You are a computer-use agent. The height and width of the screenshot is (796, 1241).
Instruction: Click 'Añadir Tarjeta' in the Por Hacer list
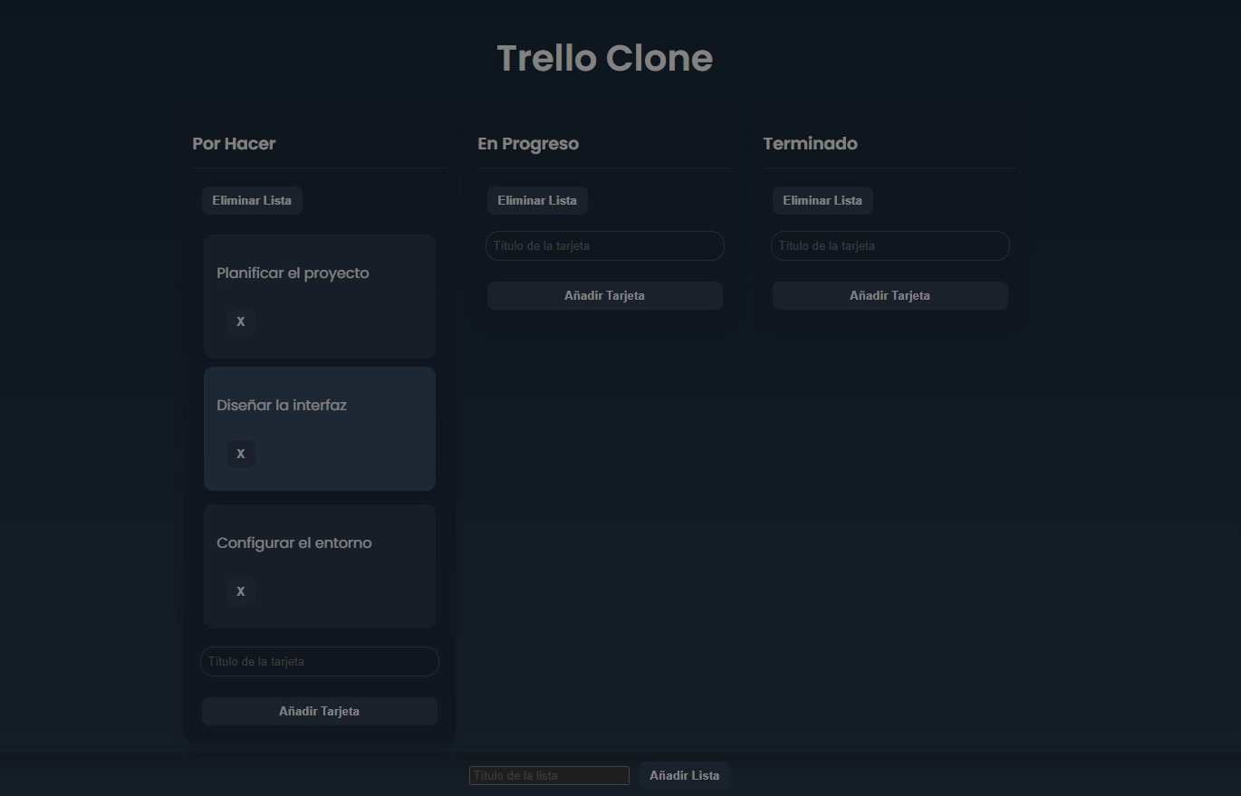pos(319,711)
